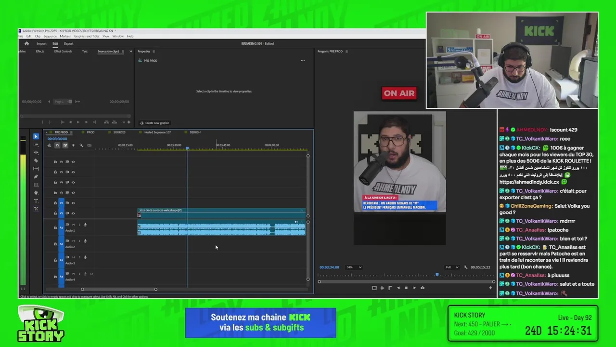
Task: Add marker in timeline header
Action: [73, 145]
